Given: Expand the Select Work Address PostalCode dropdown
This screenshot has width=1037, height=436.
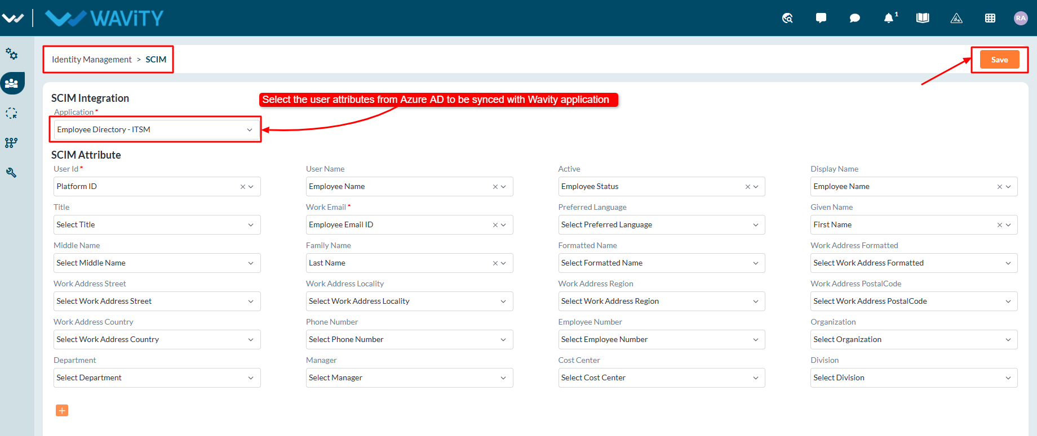Looking at the screenshot, I should [914, 302].
